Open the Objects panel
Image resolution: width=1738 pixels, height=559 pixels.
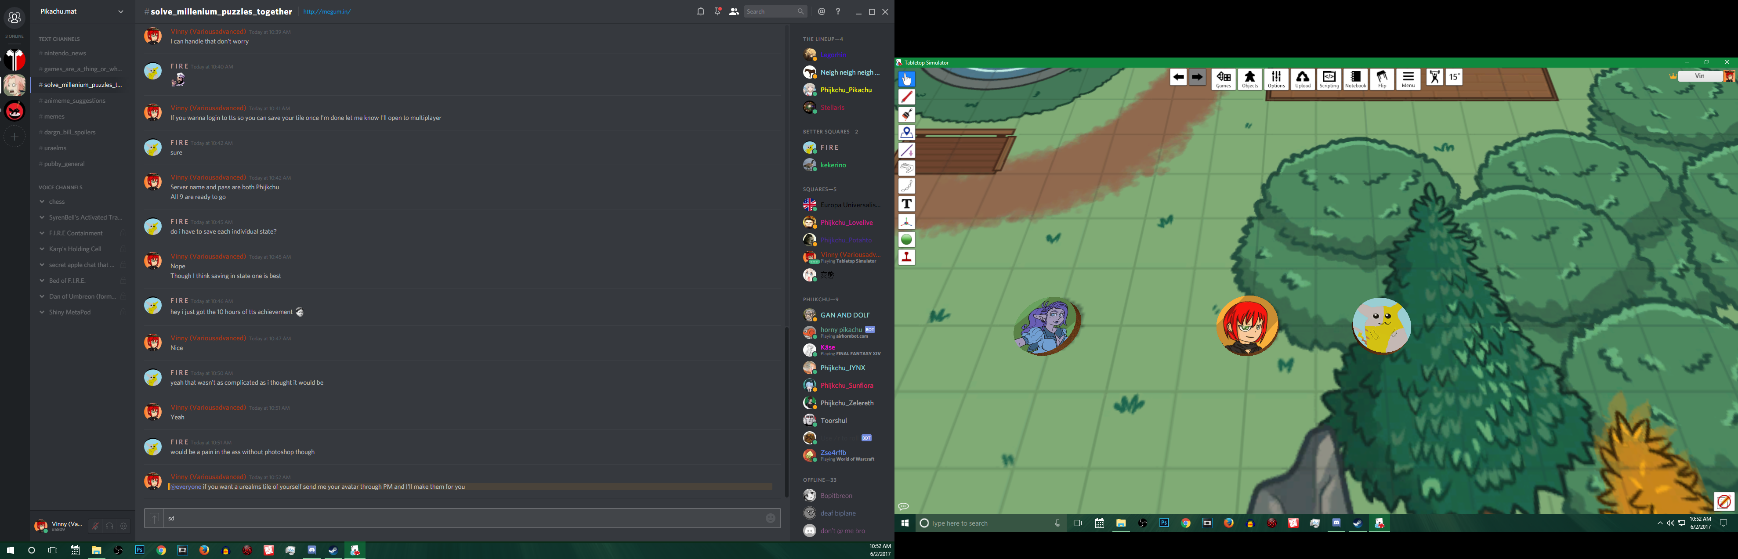click(x=1249, y=79)
